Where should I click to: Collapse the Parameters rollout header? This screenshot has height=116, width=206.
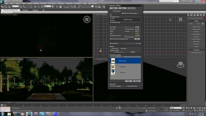(x=196, y=50)
